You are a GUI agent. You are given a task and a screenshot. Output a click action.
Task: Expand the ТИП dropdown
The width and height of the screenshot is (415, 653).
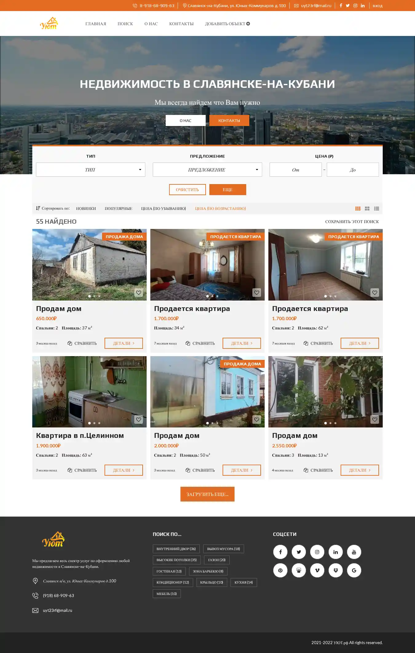(x=91, y=170)
